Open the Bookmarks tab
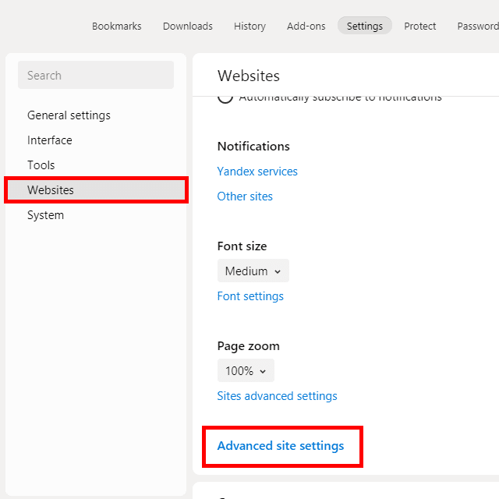The height and width of the screenshot is (499, 499). click(116, 26)
